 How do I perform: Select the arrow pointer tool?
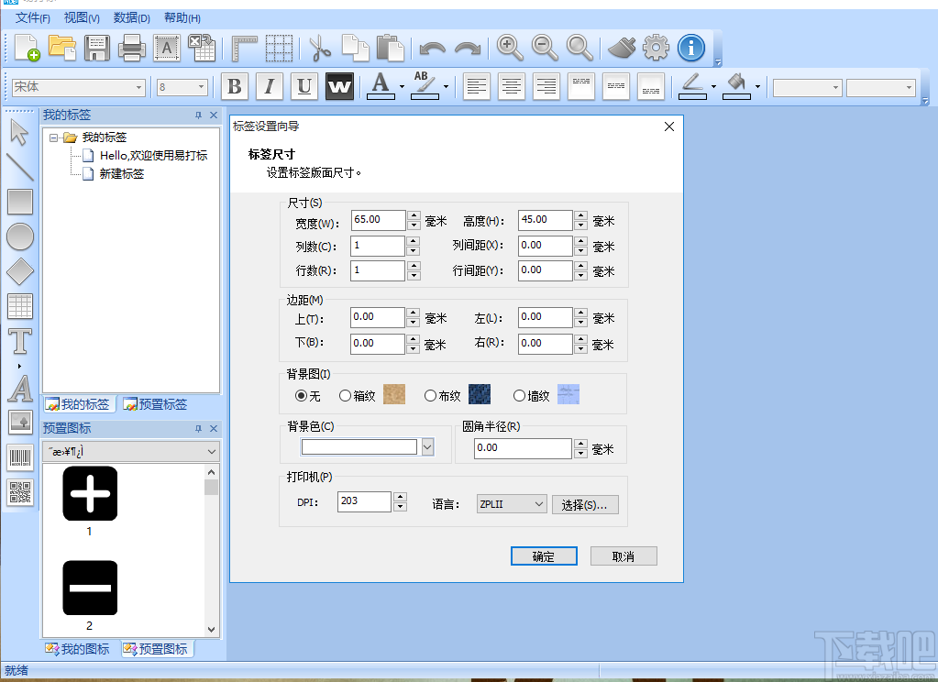(20, 132)
